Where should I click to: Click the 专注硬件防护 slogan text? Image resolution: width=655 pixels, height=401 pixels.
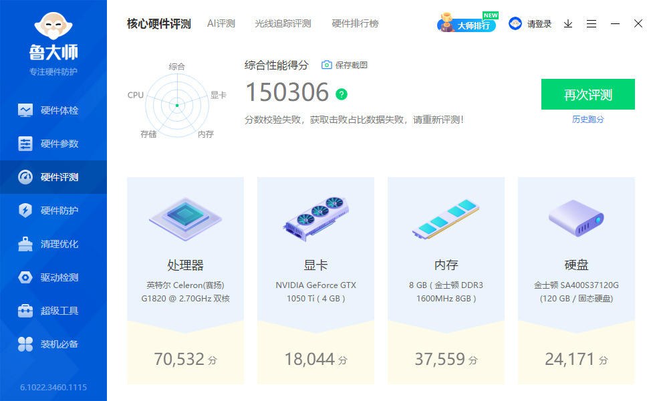point(53,72)
